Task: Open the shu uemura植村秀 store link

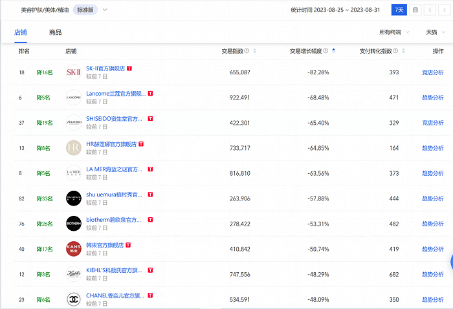Action: 114,195
